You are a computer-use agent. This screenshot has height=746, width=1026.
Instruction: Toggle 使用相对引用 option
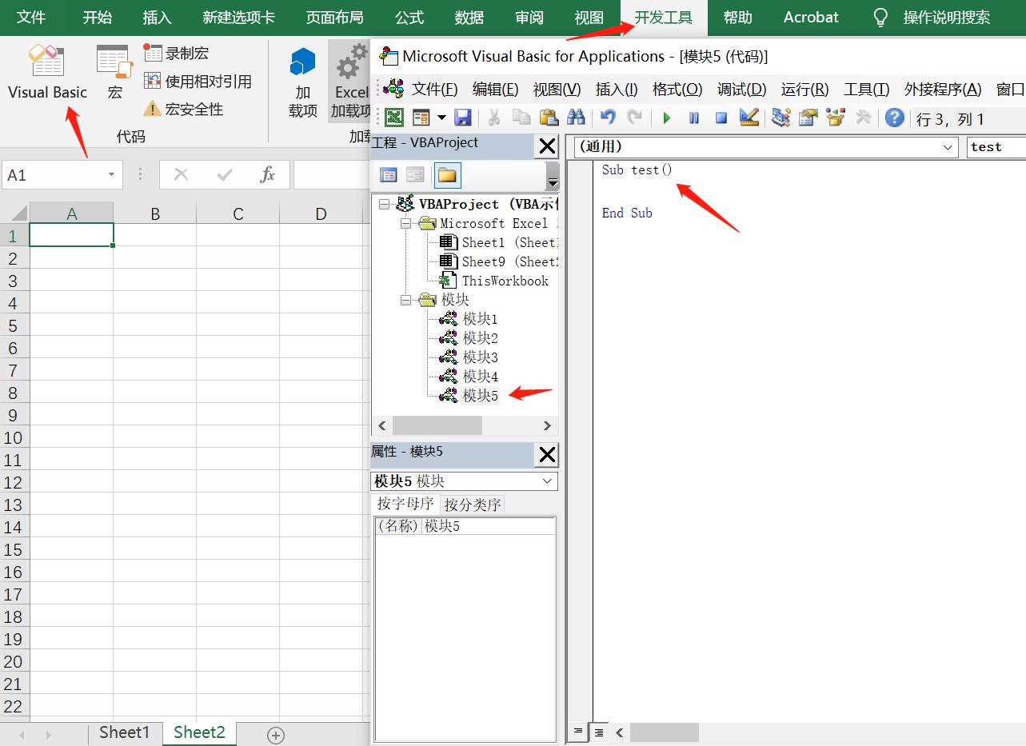tap(198, 82)
